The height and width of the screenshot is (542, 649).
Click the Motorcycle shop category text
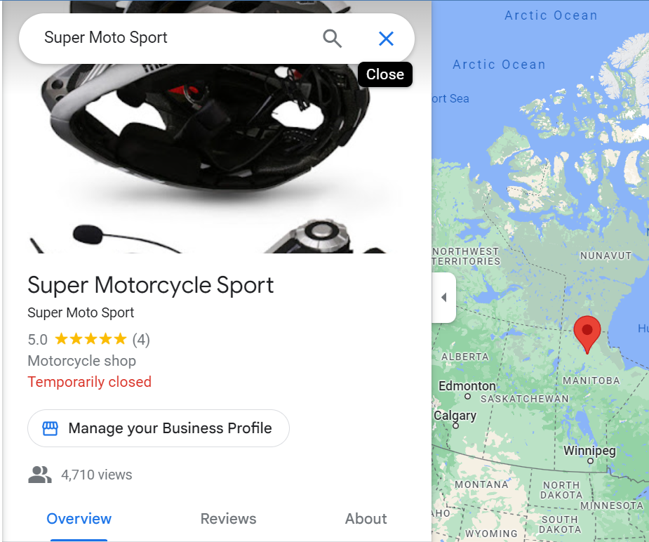pos(81,361)
